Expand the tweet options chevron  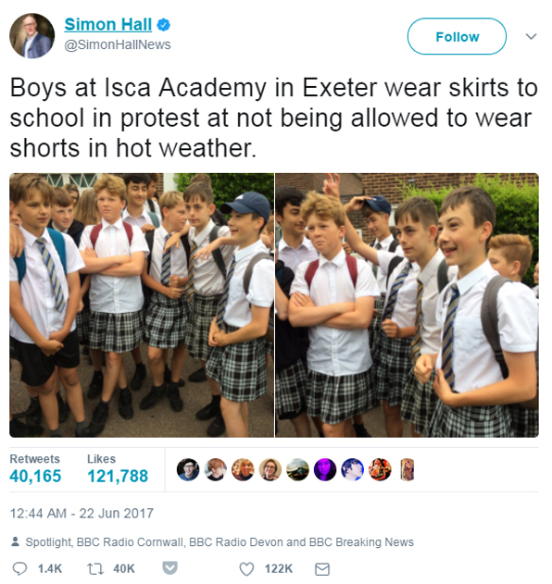point(531,36)
